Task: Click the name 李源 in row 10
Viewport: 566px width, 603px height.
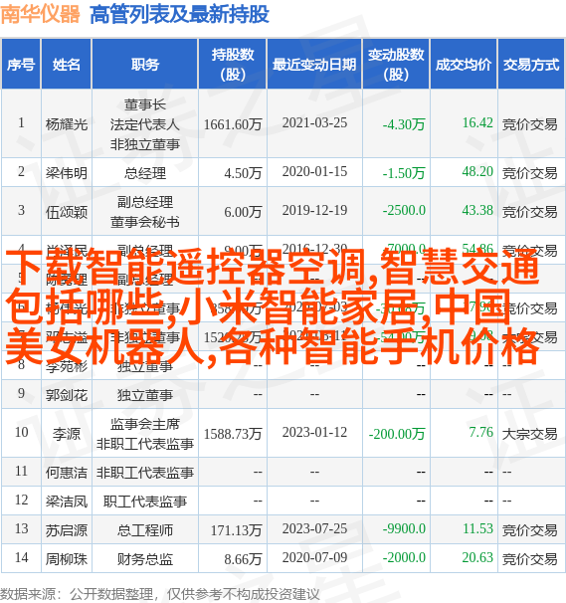Action: 66,434
